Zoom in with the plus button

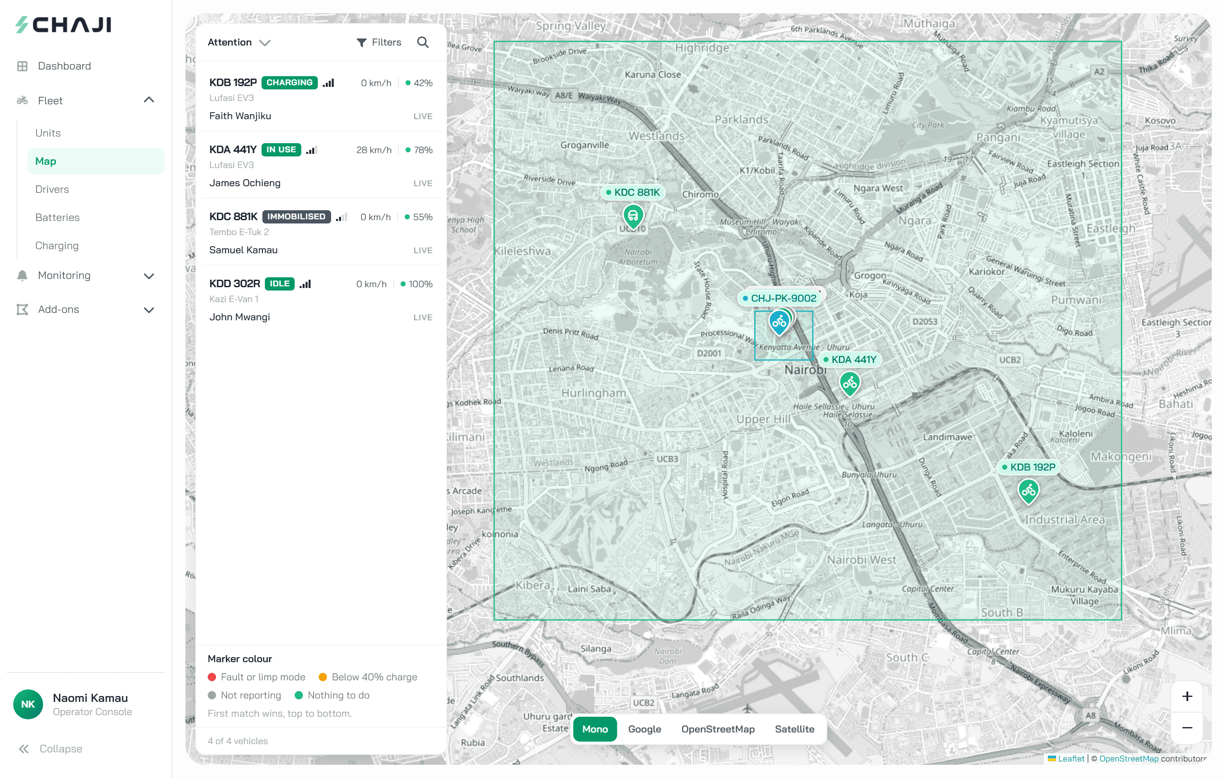(x=1187, y=696)
